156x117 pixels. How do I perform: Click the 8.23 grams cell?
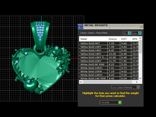[113, 64]
